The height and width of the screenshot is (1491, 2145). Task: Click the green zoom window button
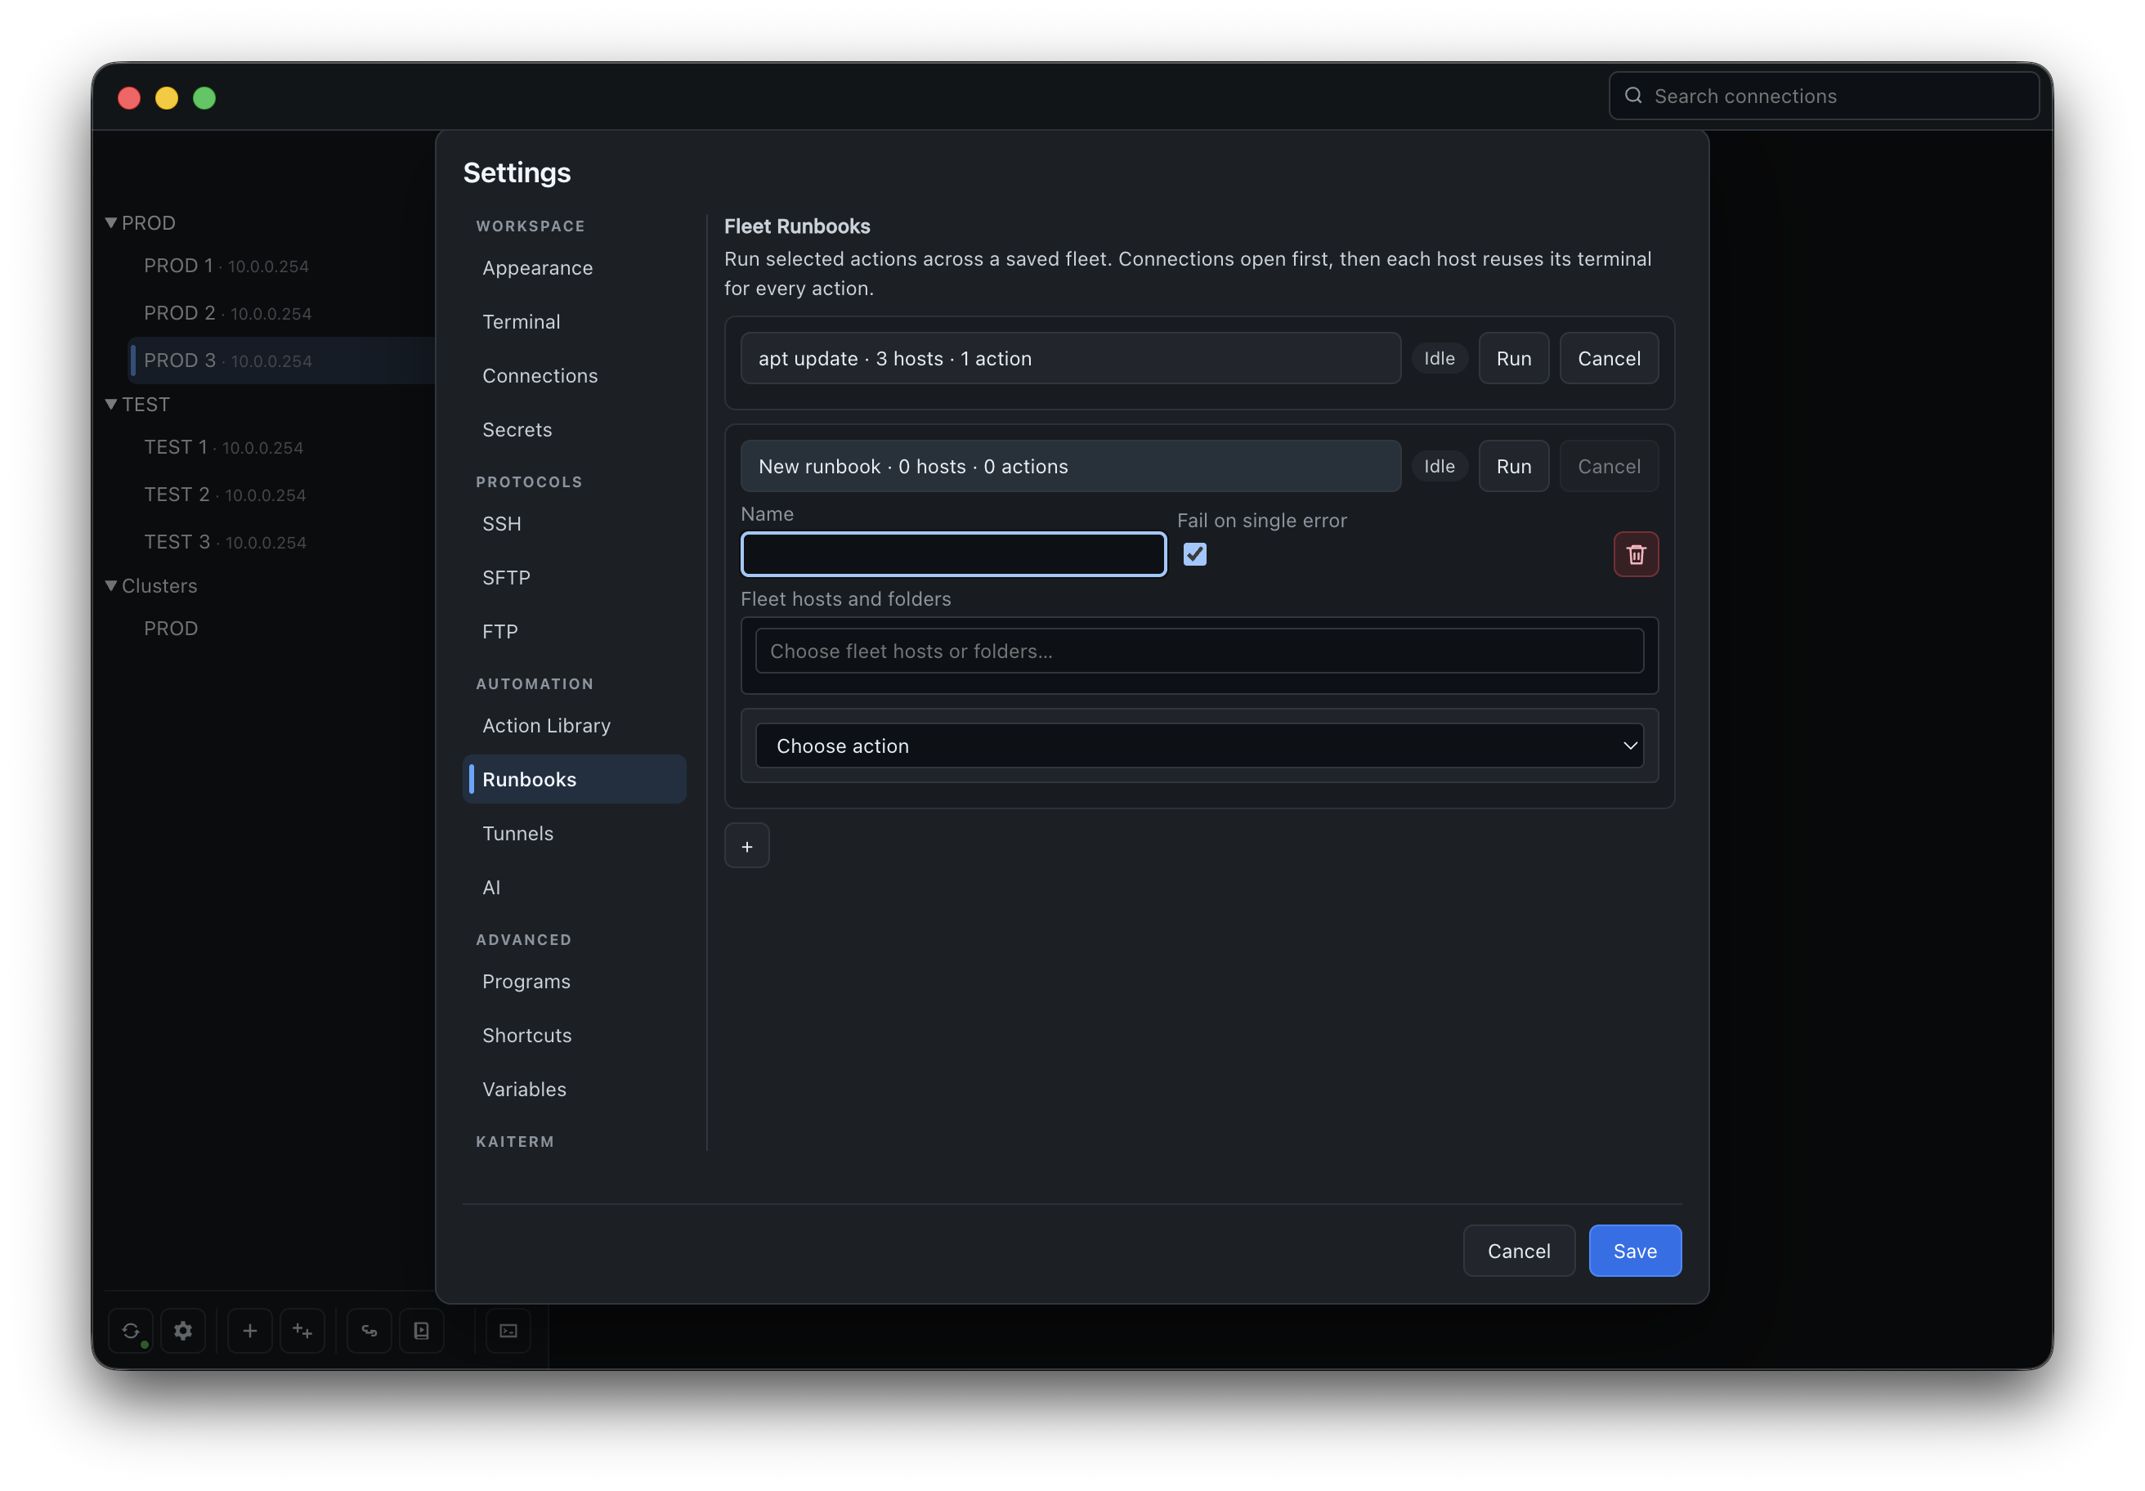204,98
